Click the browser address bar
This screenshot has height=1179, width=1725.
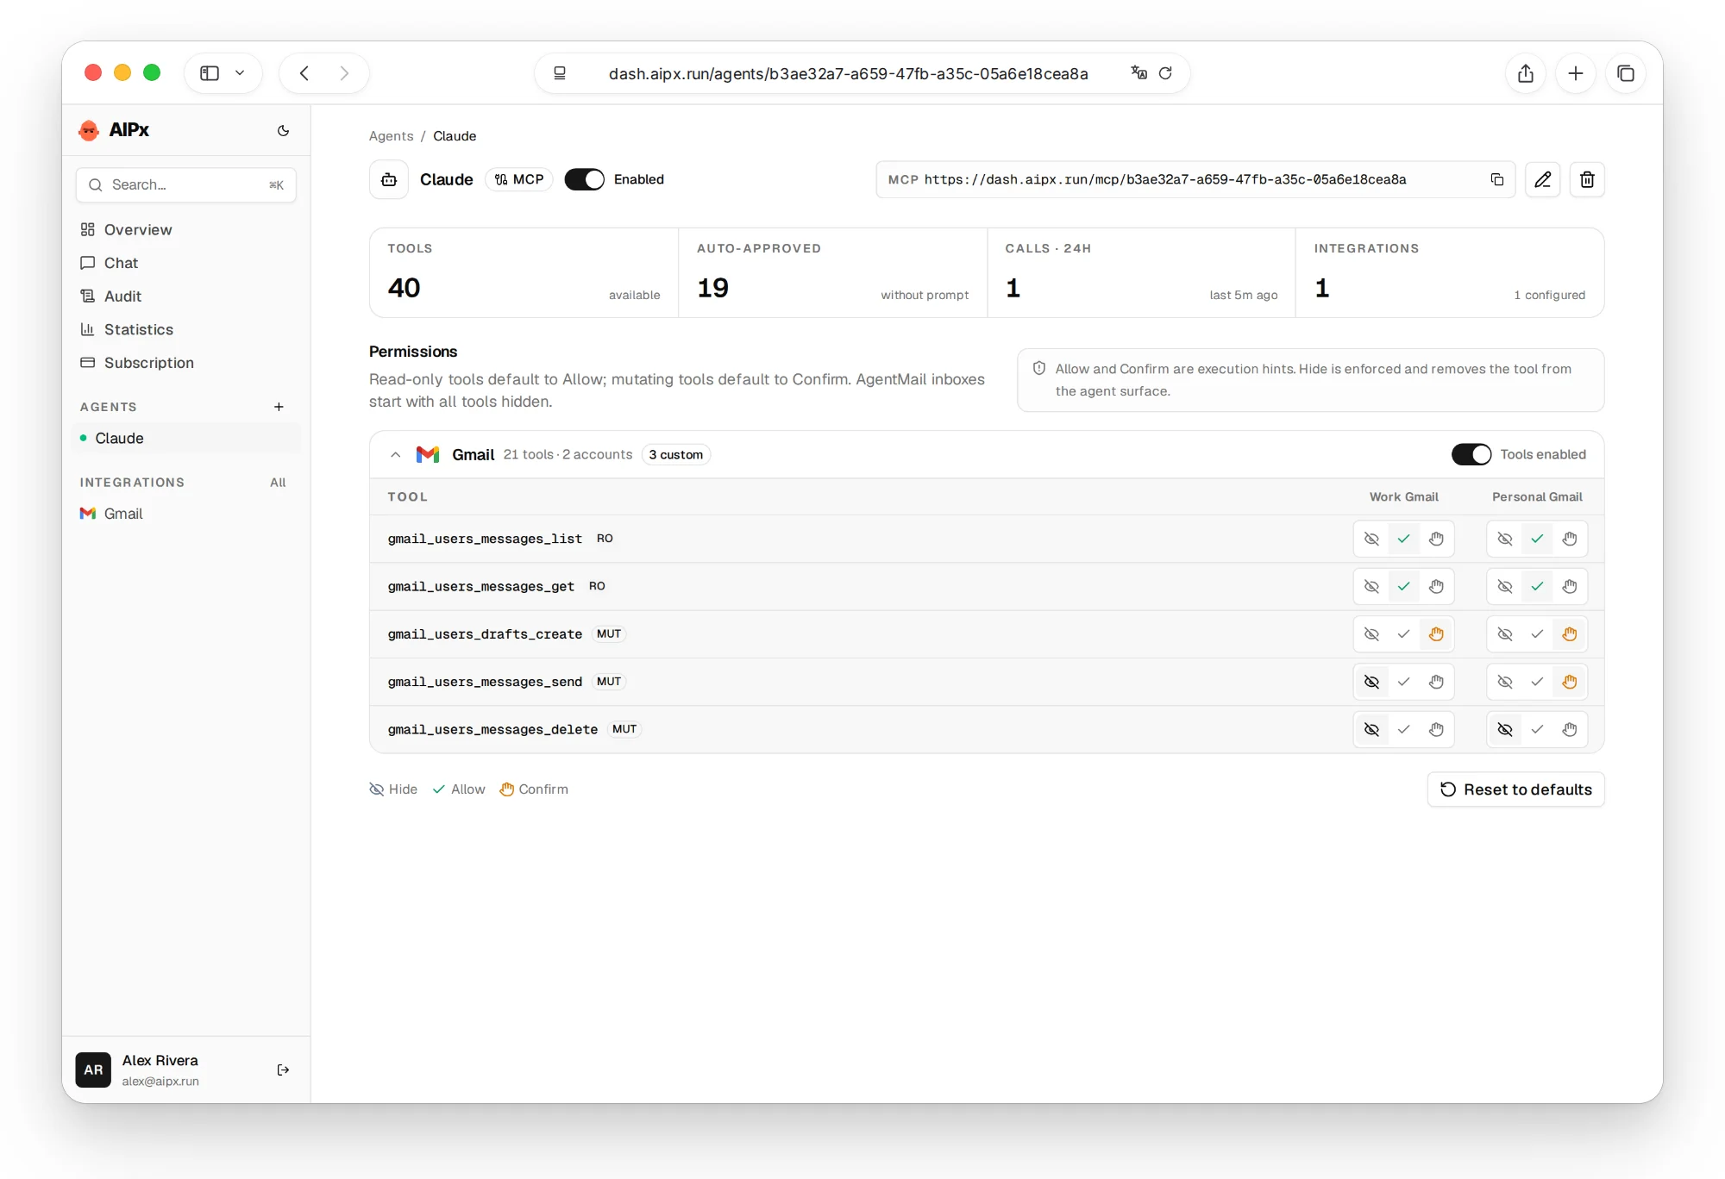tap(862, 73)
